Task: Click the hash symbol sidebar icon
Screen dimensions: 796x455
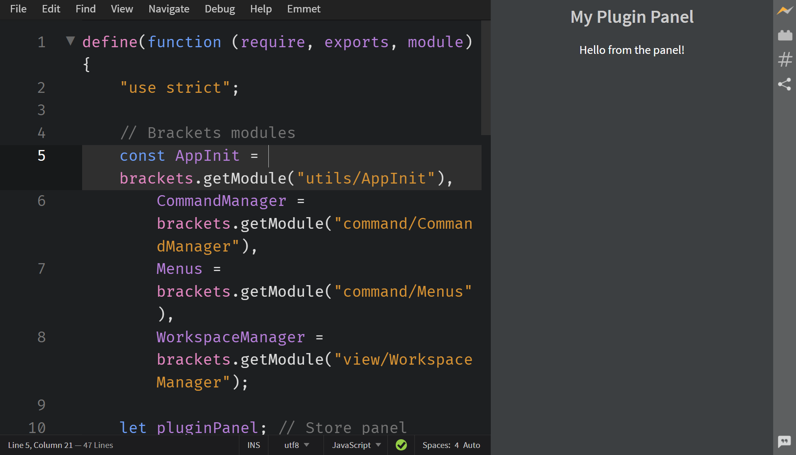Action: 785,60
